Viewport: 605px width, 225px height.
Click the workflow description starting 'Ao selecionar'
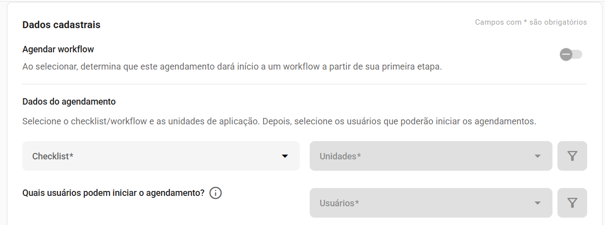tap(232, 66)
